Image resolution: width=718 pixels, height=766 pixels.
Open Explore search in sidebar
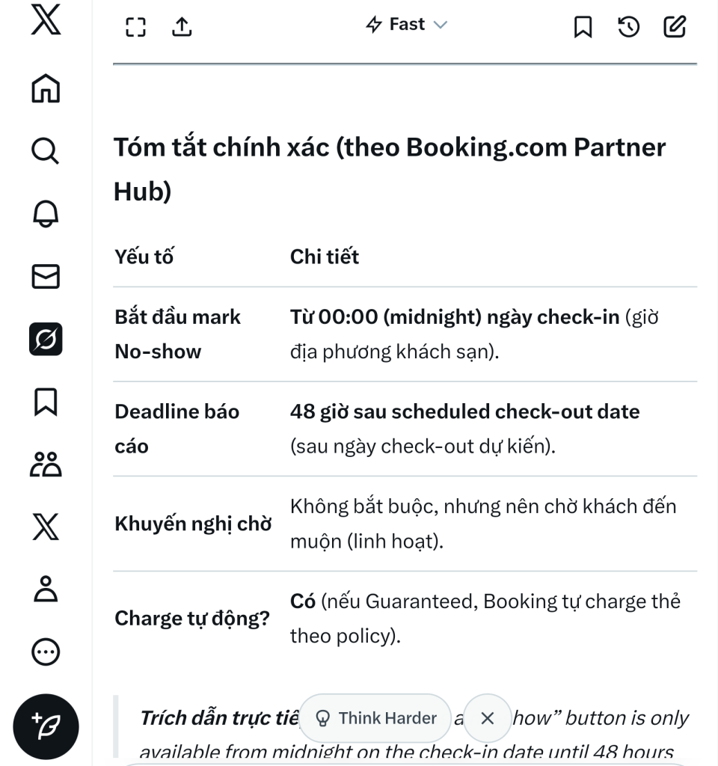tap(46, 152)
